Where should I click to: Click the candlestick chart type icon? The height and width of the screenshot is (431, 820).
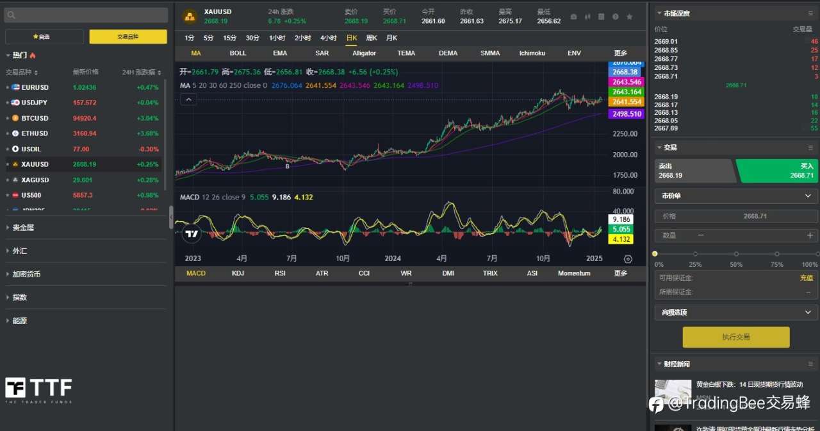pyautogui.click(x=587, y=17)
